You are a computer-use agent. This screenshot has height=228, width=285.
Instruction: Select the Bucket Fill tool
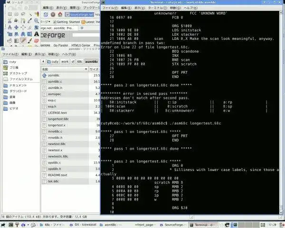(x=10, y=41)
